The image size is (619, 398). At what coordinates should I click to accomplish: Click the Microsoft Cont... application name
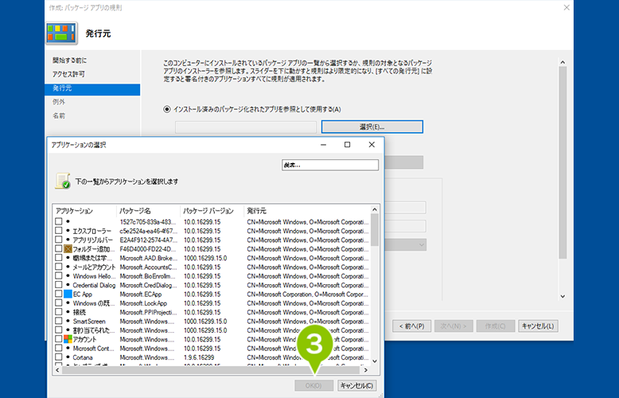click(93, 349)
